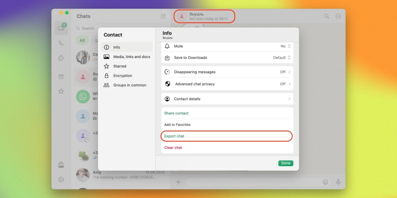The height and width of the screenshot is (198, 397).
Task: Open the settings icon at the sidebar bottom
Action: [61, 180]
